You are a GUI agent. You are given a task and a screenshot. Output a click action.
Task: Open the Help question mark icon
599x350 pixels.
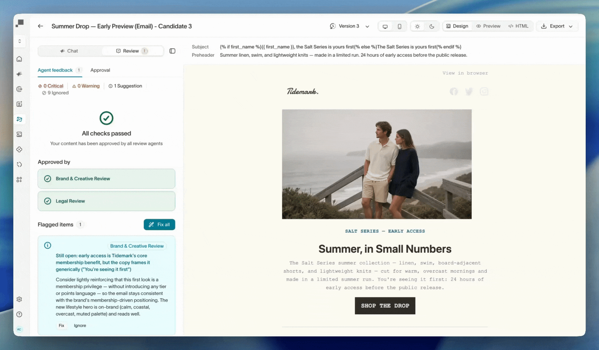click(19, 314)
